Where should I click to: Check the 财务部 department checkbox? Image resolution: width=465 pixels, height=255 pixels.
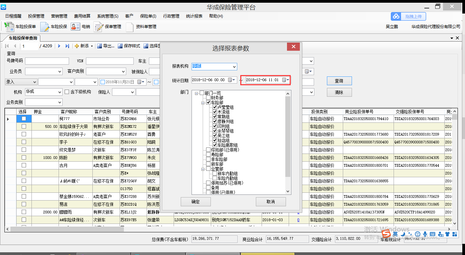(208, 98)
